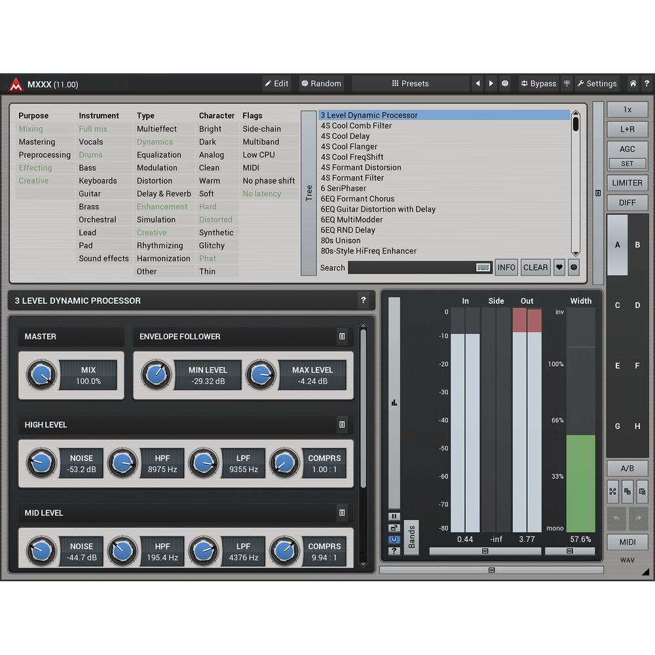Collapse the Envelope Follower section
The image size is (655, 655).
342,337
